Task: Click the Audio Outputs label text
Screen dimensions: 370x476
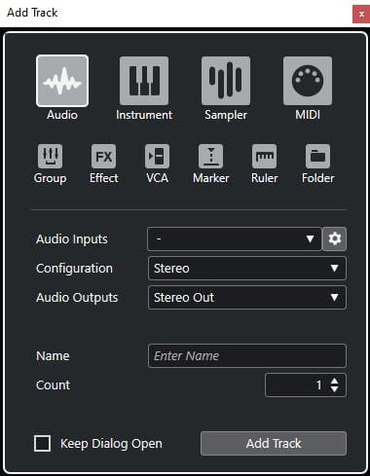Action: 77,298
